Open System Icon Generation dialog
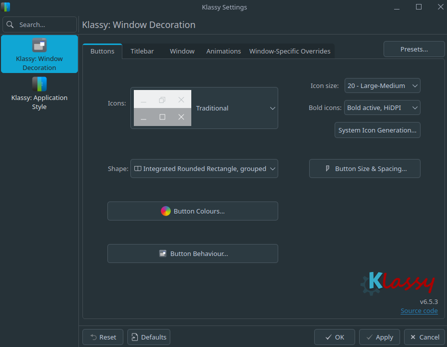This screenshot has height=347, width=447. [x=377, y=130]
